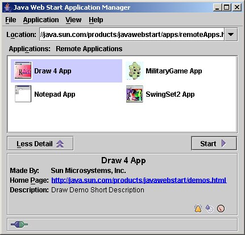Open the demos.html Home Page link
The image size is (245, 235).
click(x=139, y=180)
